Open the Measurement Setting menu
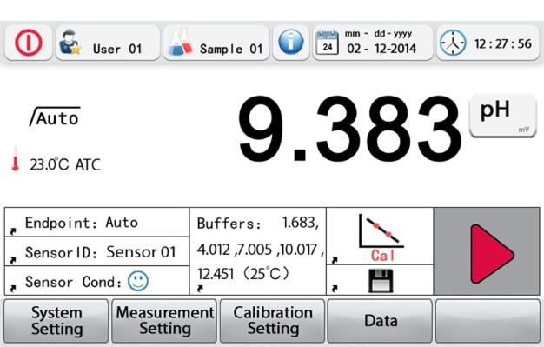 (164, 321)
